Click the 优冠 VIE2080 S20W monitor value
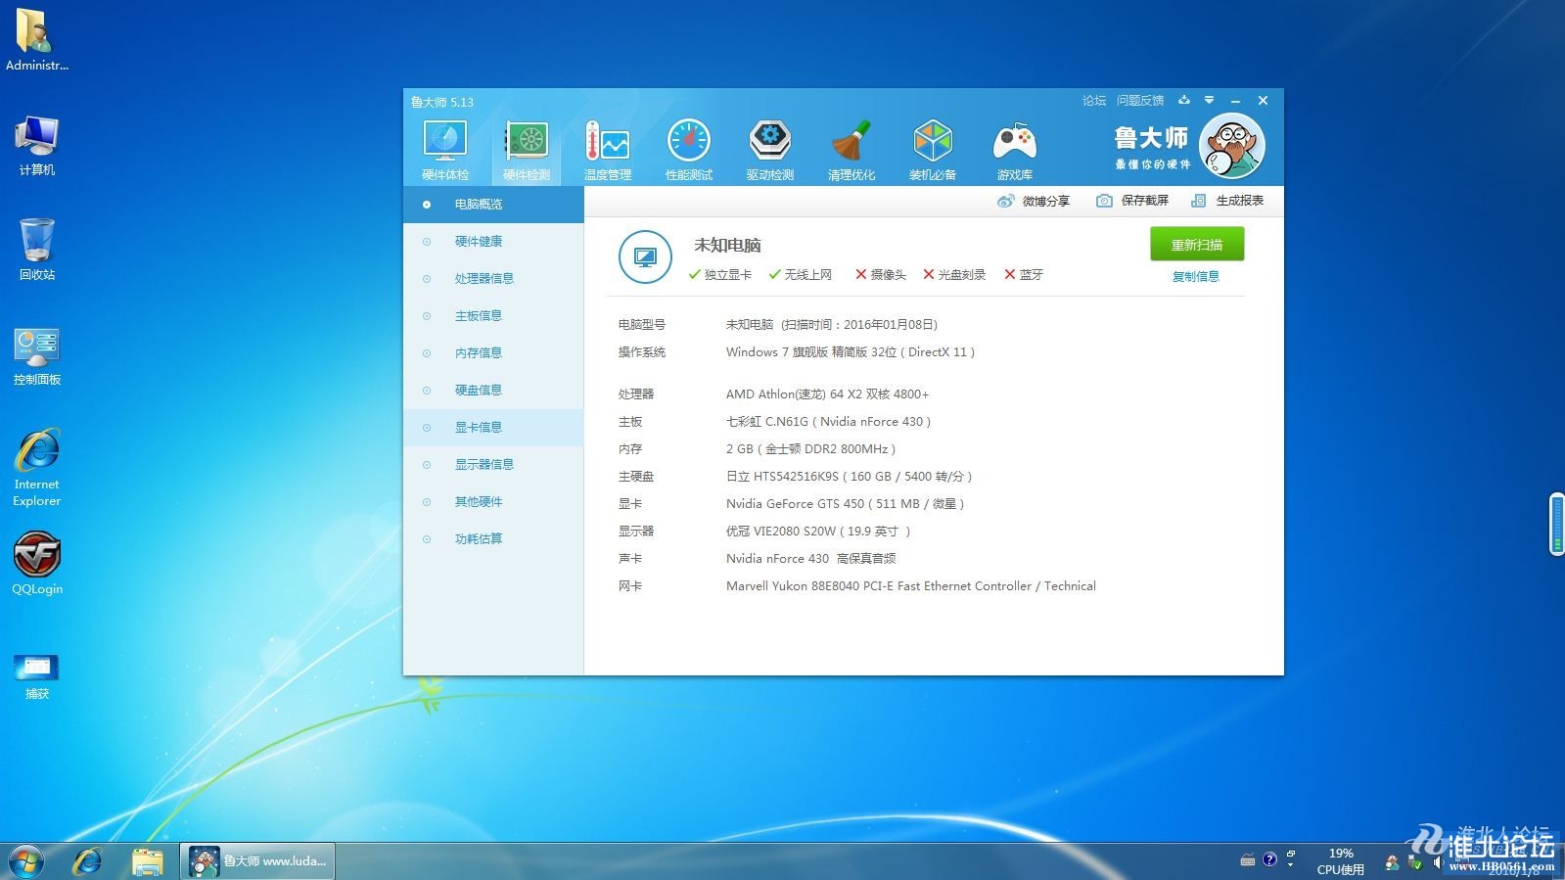This screenshot has height=880, width=1565. (x=818, y=532)
